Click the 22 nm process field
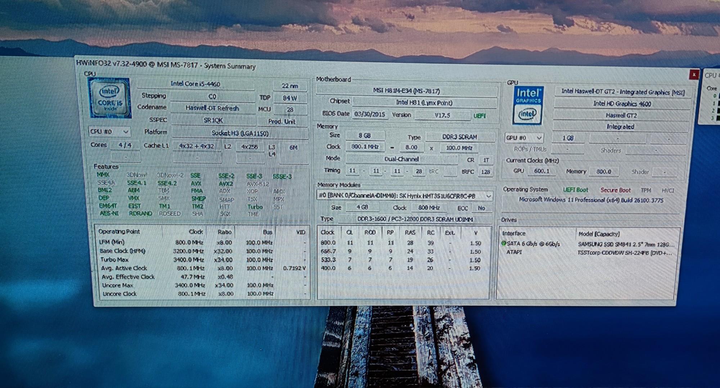Image resolution: width=720 pixels, height=388 pixels. [290, 86]
